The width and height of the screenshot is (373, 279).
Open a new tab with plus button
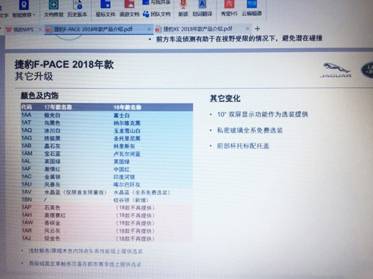coord(257,29)
